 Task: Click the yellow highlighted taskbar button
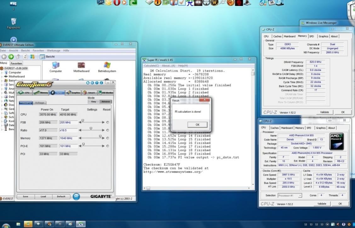pos(28,224)
